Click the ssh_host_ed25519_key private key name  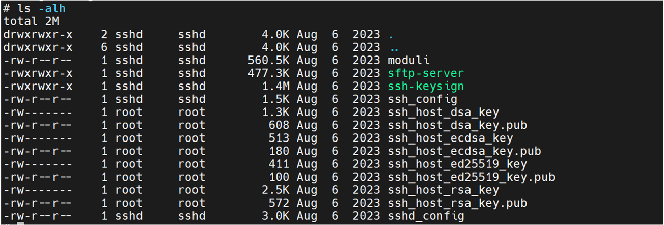457,164
